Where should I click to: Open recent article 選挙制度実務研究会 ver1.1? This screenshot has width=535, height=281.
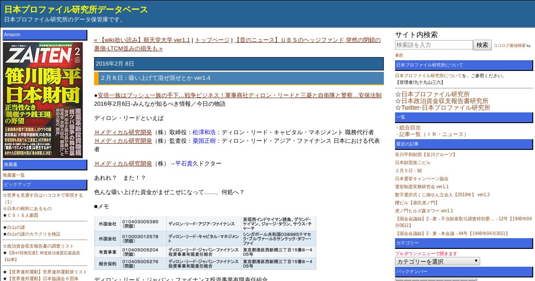[422, 186]
